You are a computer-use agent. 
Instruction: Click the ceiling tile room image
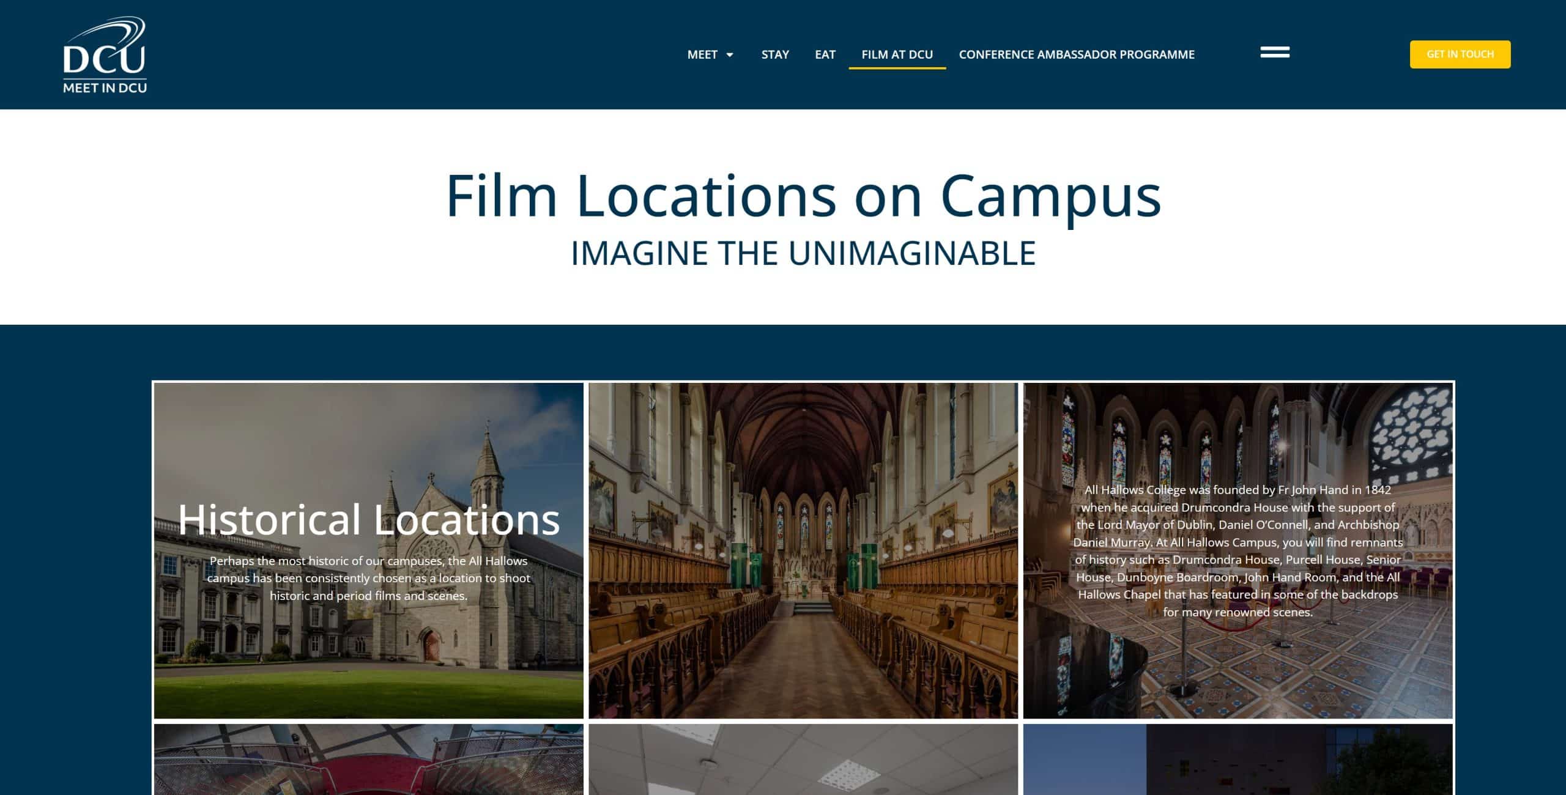point(803,760)
